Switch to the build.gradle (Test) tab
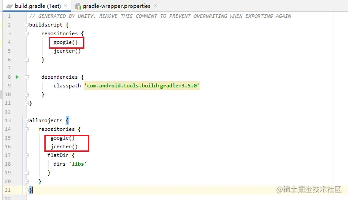Image resolution: width=348 pixels, height=200 pixels. 37,6
